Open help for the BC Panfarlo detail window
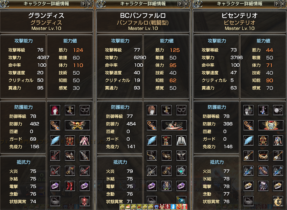 pos(180,4)
